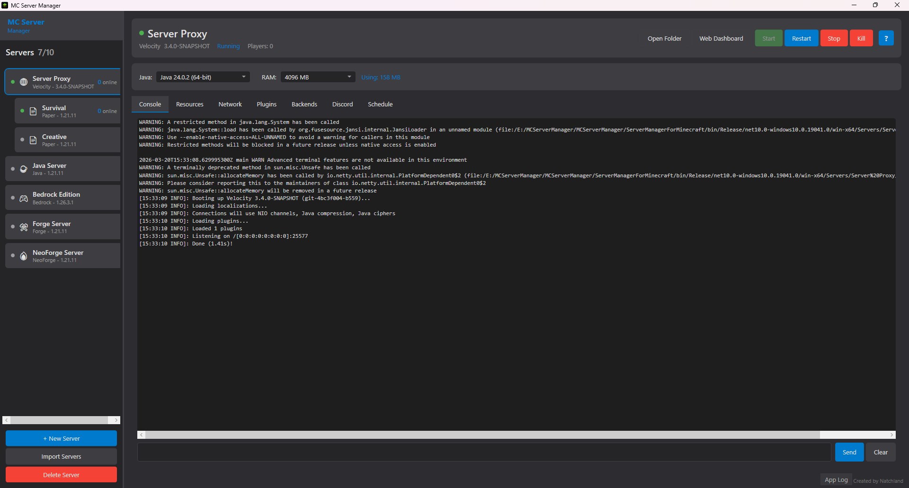
Task: Click the green Start button
Action: click(768, 38)
